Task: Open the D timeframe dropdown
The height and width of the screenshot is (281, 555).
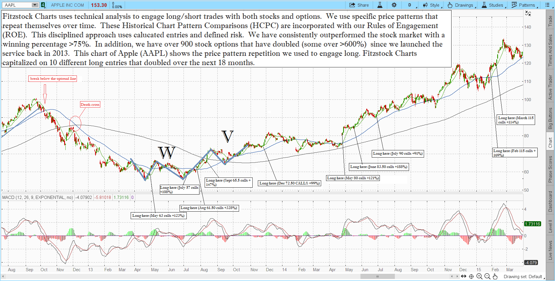Action: [x=410, y=5]
